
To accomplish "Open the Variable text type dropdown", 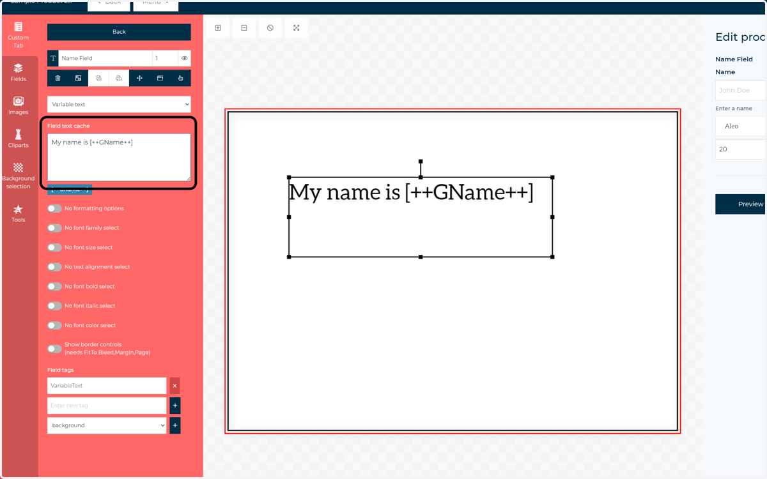I will click(119, 104).
